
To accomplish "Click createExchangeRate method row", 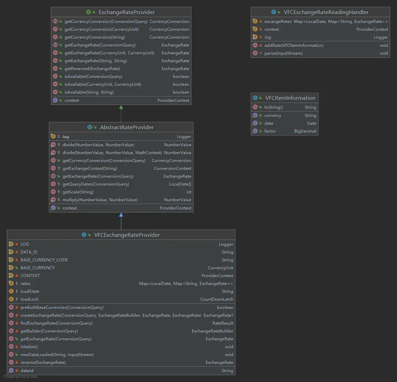I will tap(121, 315).
